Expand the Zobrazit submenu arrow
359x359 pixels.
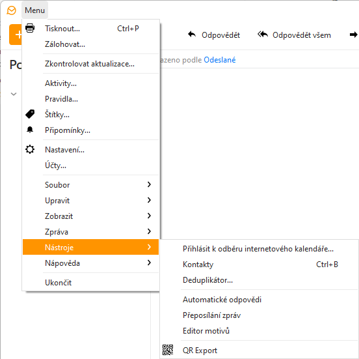click(149, 216)
